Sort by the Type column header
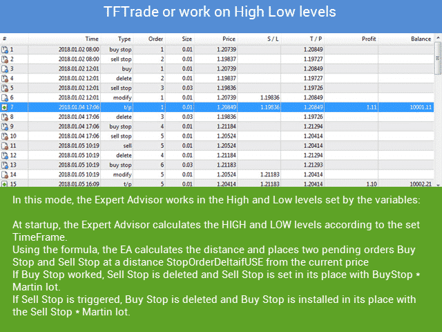 [x=124, y=39]
